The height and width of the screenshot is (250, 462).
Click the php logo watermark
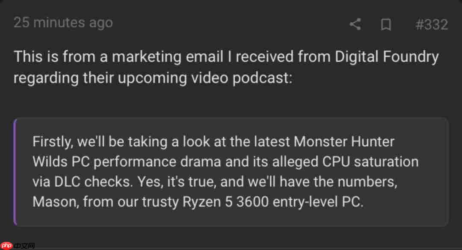coord(8,245)
